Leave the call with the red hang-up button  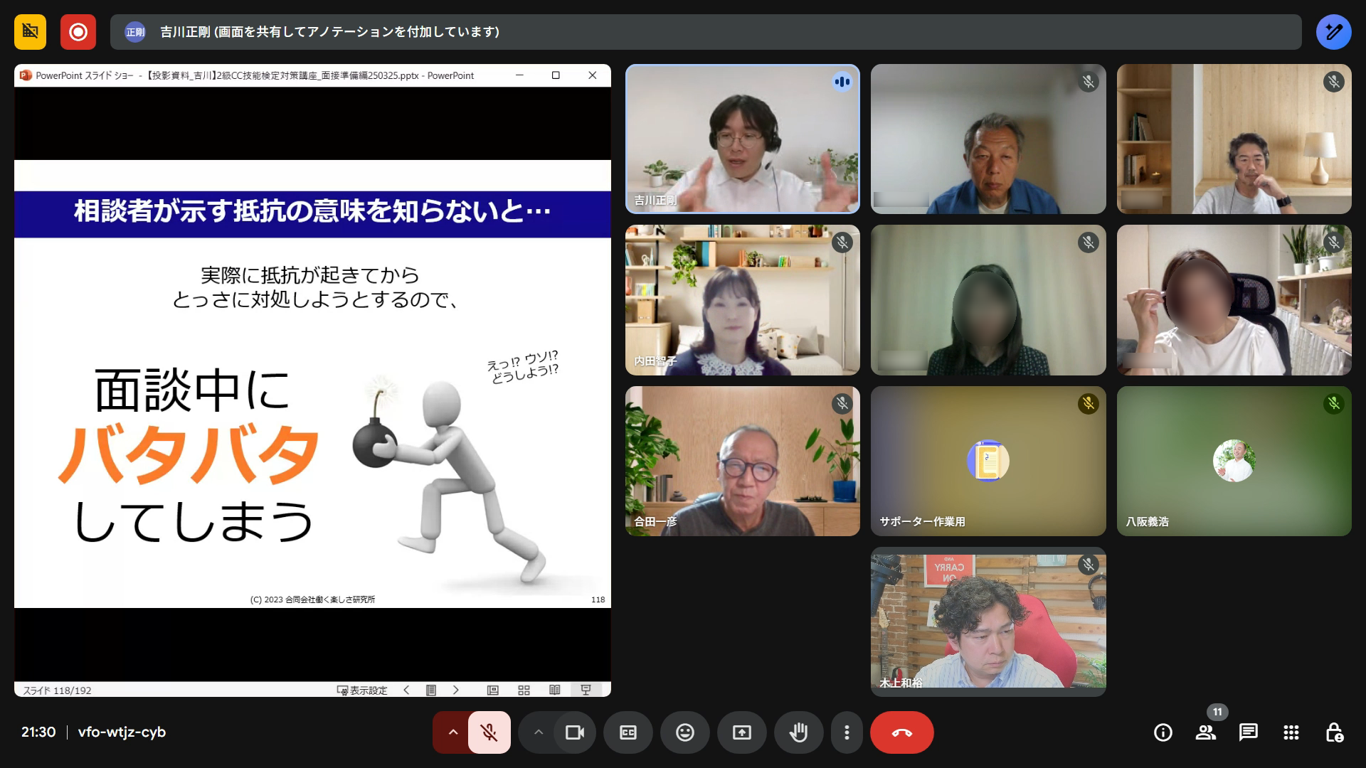(x=901, y=732)
